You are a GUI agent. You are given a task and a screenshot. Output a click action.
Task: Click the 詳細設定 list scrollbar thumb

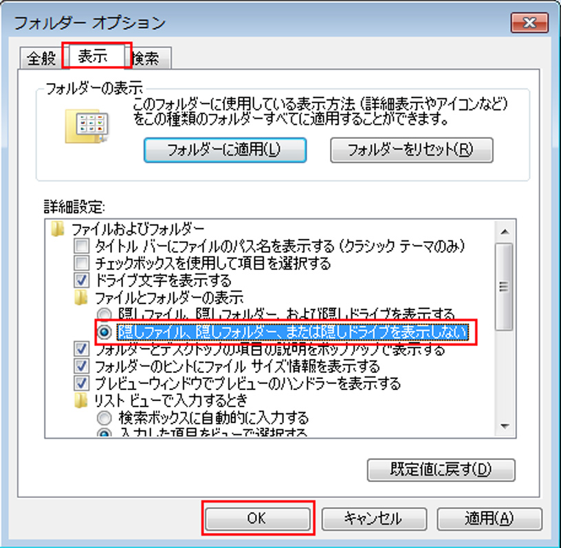click(505, 286)
